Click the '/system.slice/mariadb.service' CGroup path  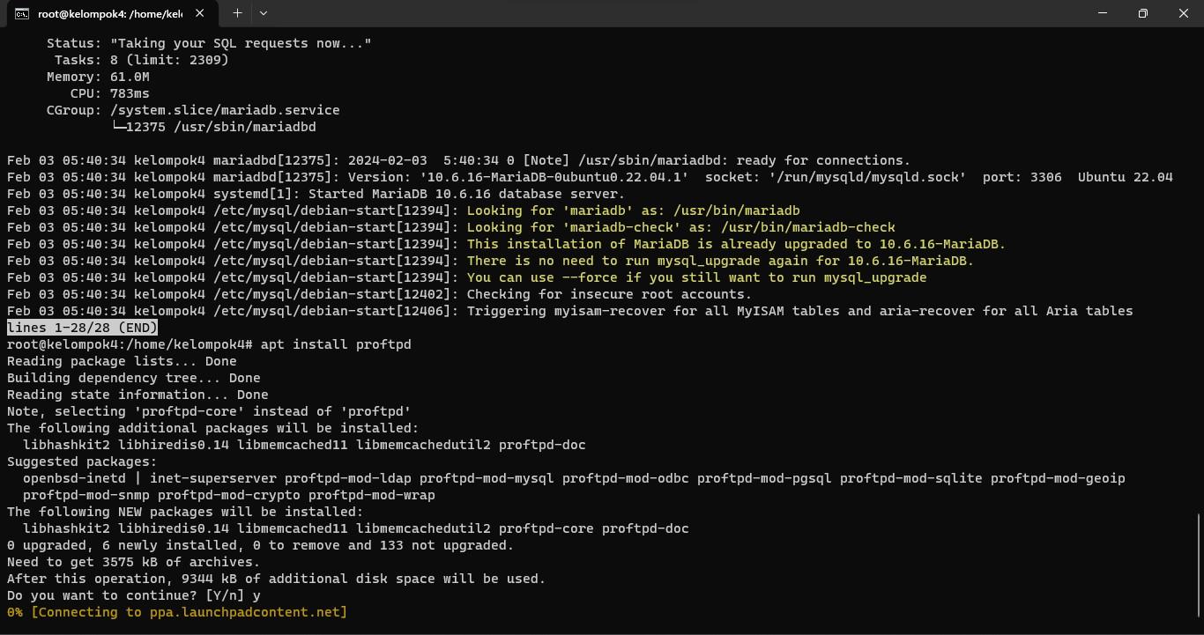click(x=225, y=110)
